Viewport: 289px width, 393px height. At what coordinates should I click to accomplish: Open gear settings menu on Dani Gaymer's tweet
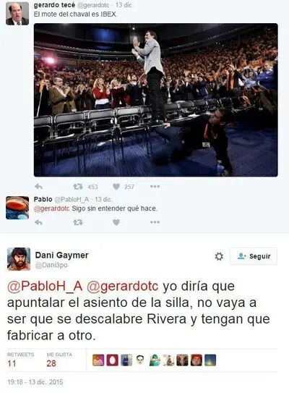pos(219,256)
